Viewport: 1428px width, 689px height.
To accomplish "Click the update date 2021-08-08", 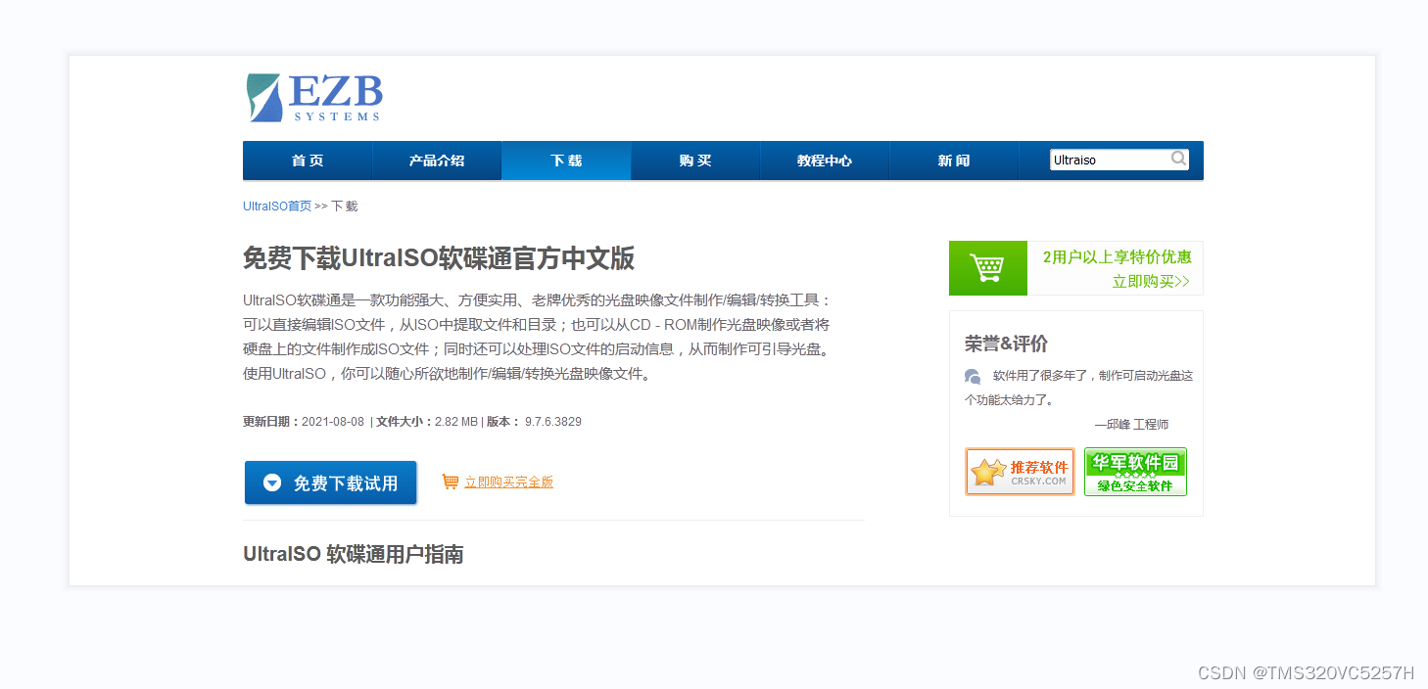I will click(x=333, y=422).
